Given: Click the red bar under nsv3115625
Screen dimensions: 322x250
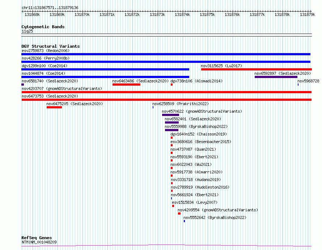Looking at the screenshot, I should 257,69.
